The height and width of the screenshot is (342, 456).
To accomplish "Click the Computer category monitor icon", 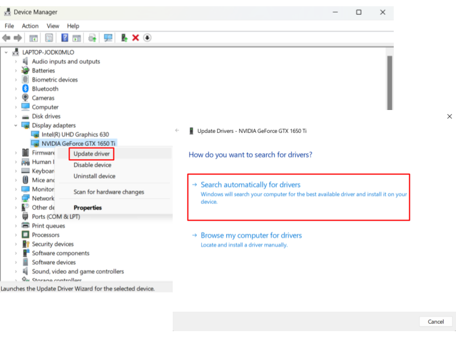I will 26,107.
